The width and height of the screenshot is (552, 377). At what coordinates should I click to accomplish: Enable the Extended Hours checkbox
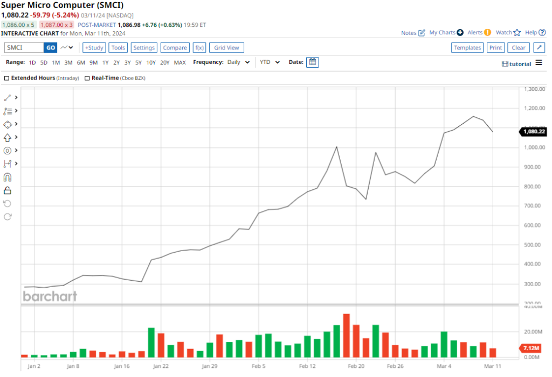click(x=7, y=78)
